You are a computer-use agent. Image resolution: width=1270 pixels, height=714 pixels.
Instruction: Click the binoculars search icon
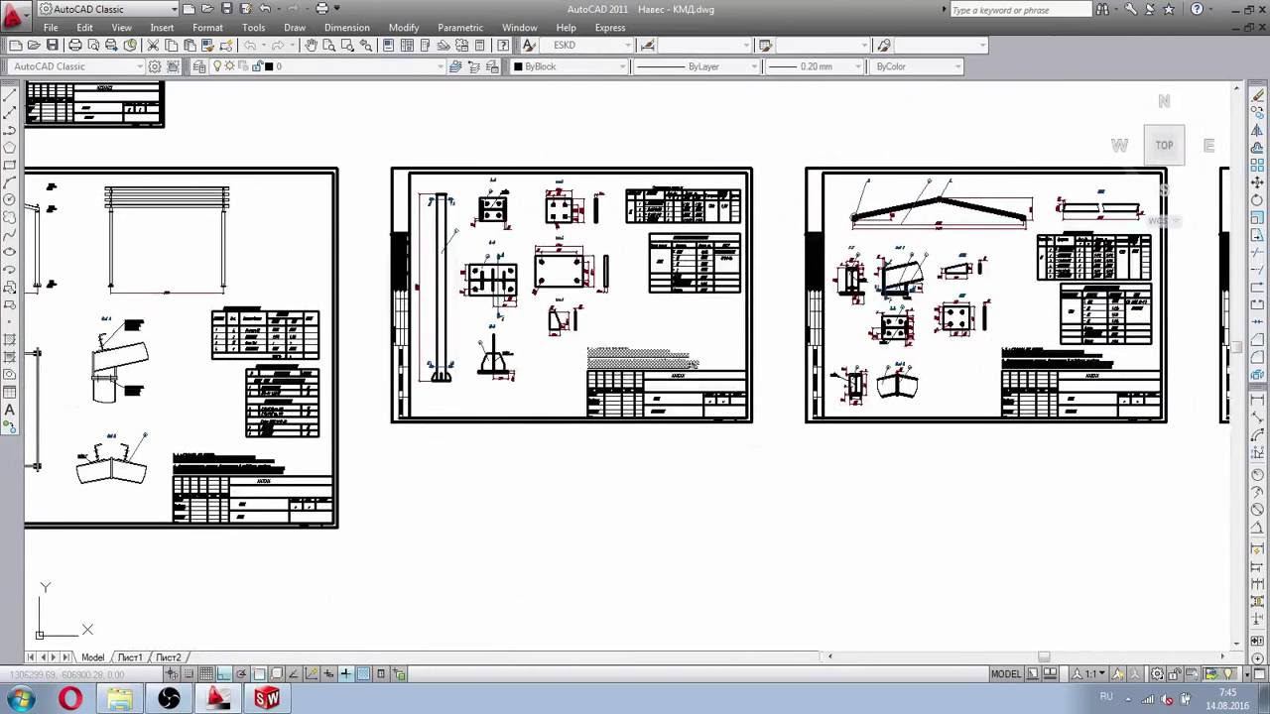coord(1104,9)
